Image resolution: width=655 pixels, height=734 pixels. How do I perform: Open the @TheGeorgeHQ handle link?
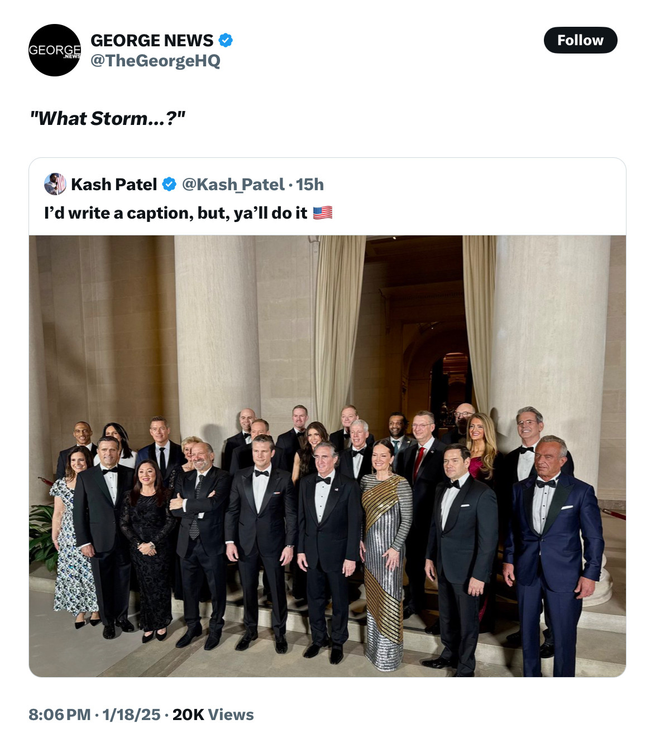(x=155, y=61)
